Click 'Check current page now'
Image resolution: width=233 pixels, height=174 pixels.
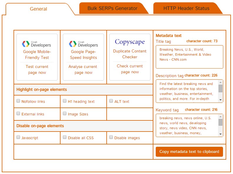point(130,69)
